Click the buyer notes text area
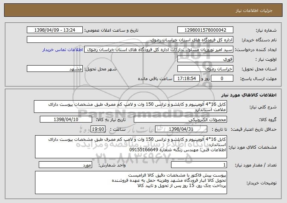Screen dimensions: 287x203 131,183
